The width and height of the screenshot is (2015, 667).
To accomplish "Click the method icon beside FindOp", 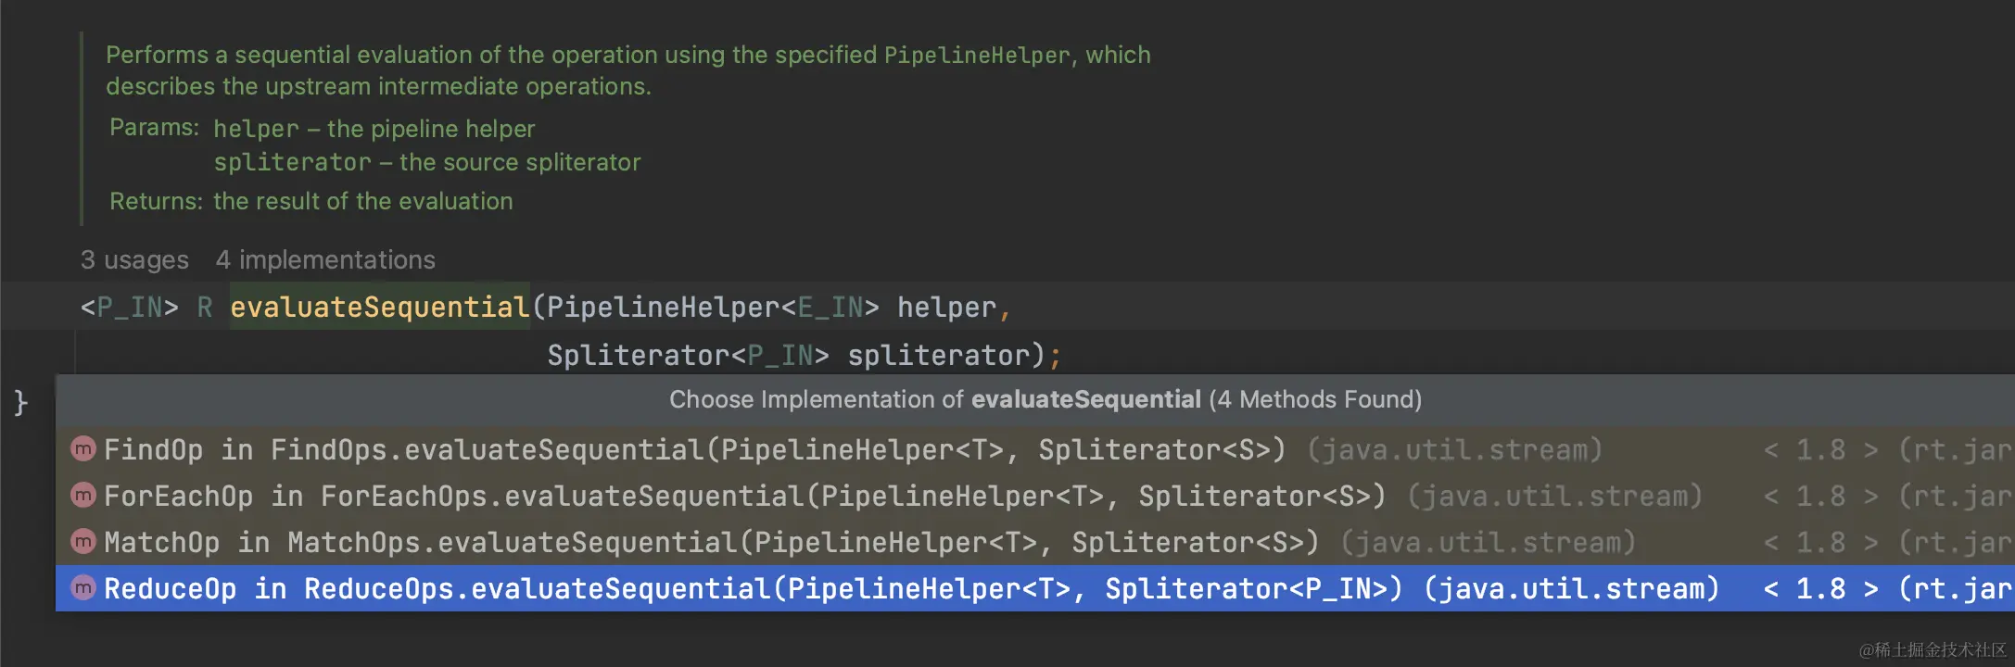I will point(83,449).
